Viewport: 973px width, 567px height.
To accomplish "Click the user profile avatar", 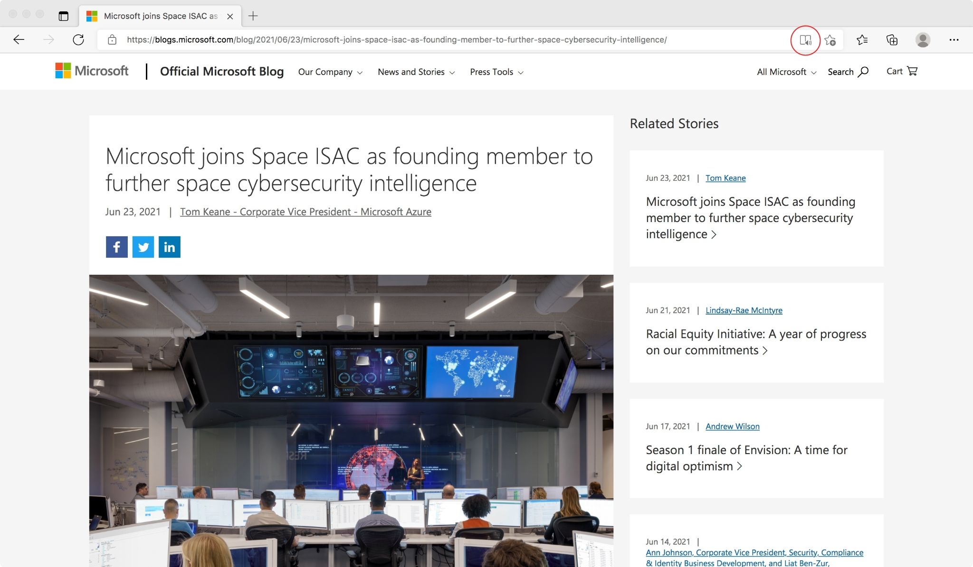I will pyautogui.click(x=923, y=40).
